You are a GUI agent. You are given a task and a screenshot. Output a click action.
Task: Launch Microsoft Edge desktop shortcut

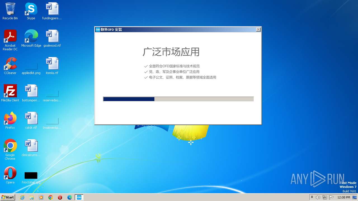pos(31,39)
